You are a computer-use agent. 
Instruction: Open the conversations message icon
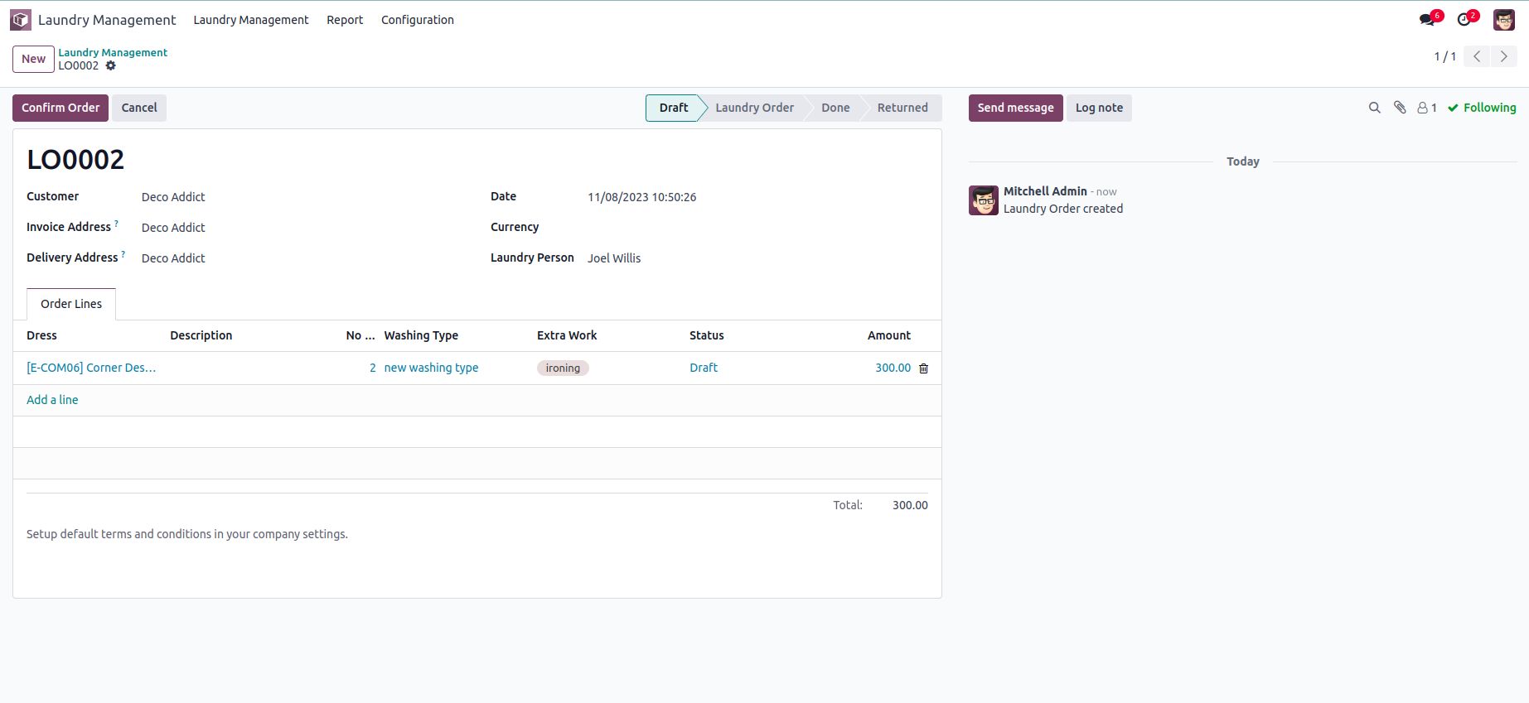point(1428,19)
